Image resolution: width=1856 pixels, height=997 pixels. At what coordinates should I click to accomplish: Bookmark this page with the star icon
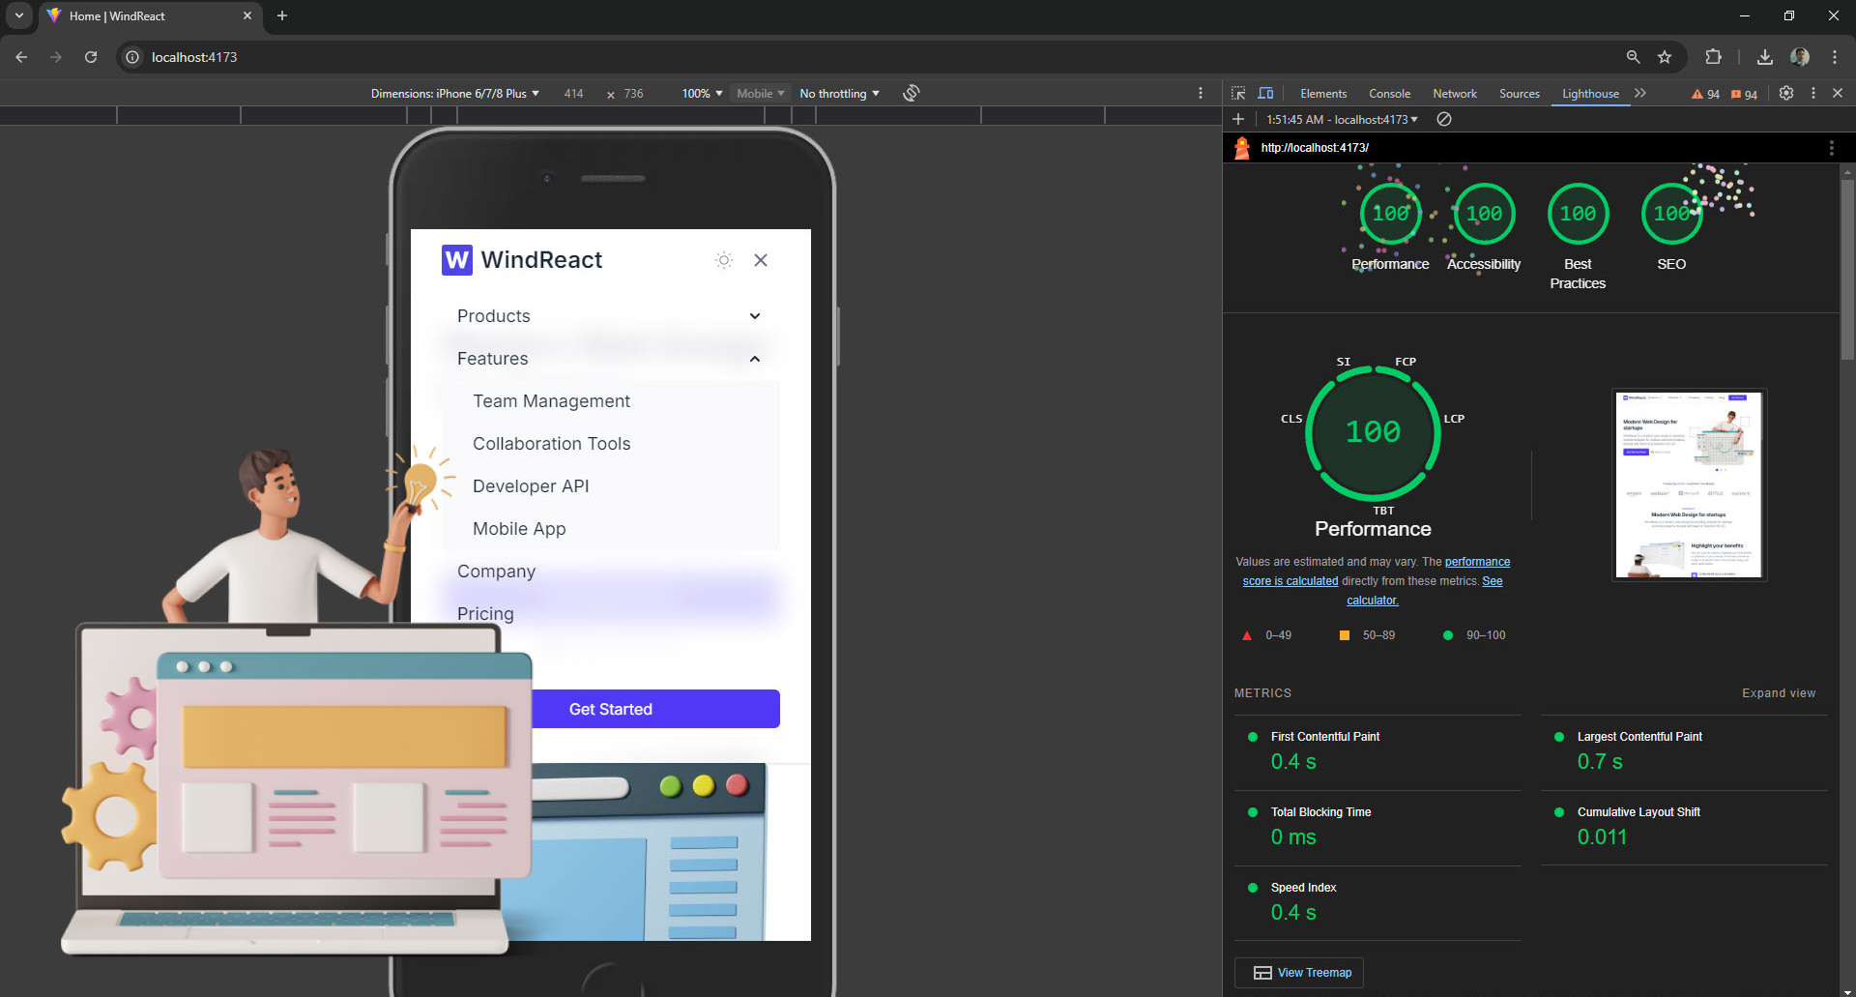tap(1665, 57)
